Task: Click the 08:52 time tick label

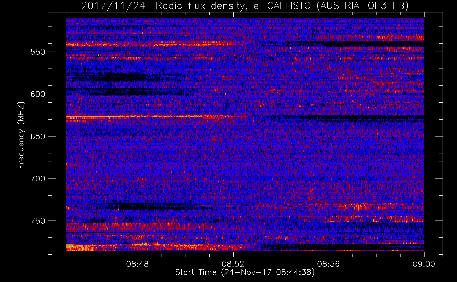Action: (x=233, y=264)
